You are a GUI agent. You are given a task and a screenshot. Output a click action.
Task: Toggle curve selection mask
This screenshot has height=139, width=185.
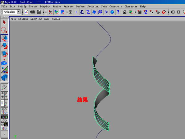88,12
